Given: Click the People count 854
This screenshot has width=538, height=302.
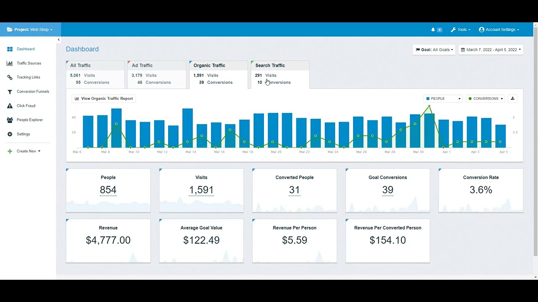Looking at the screenshot, I should pyautogui.click(x=108, y=190).
